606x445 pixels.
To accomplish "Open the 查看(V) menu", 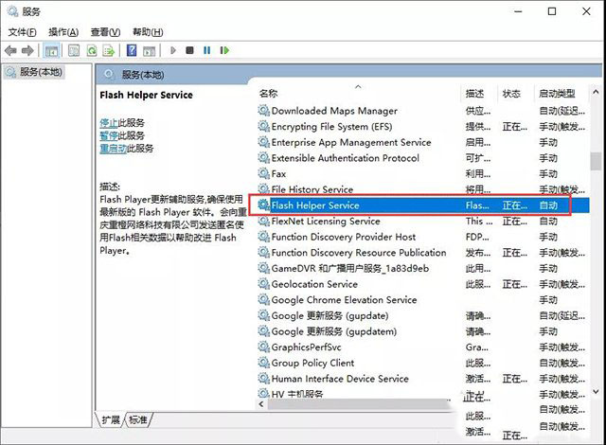I will [105, 32].
